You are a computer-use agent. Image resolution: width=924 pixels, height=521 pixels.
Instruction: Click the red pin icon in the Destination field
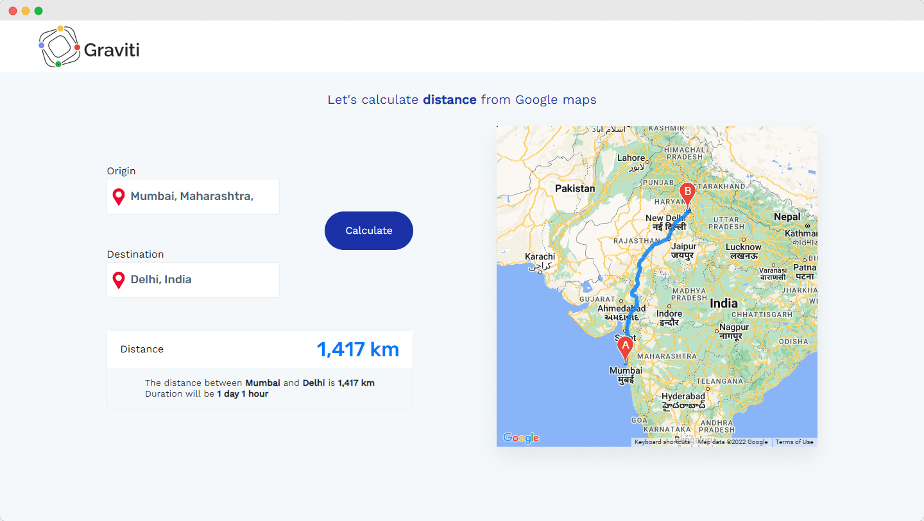coord(119,280)
